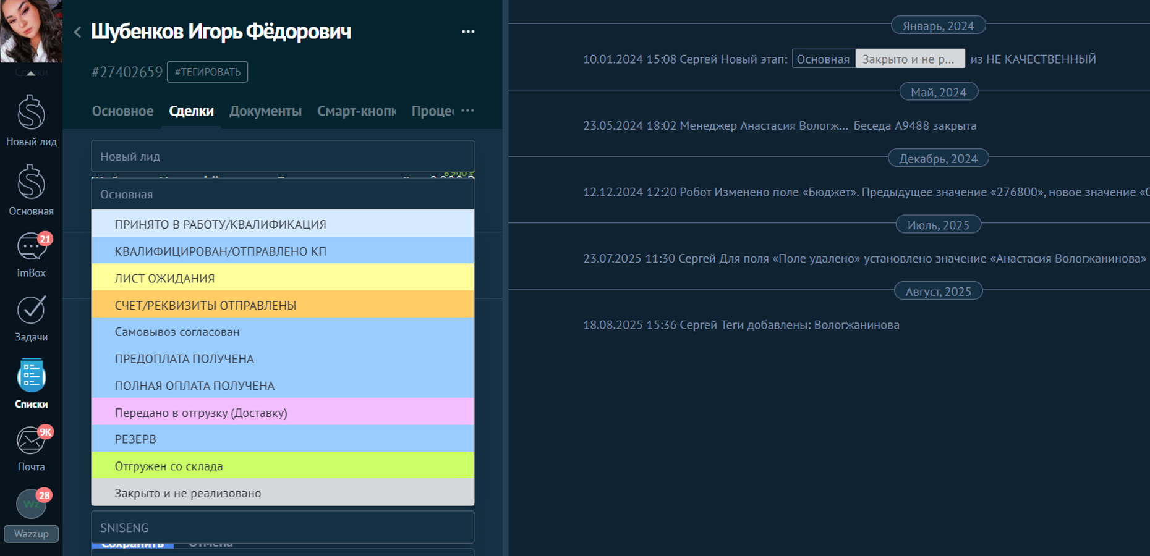Click the back arrow next to contact name
This screenshot has height=556, width=1150.
pyautogui.click(x=77, y=32)
